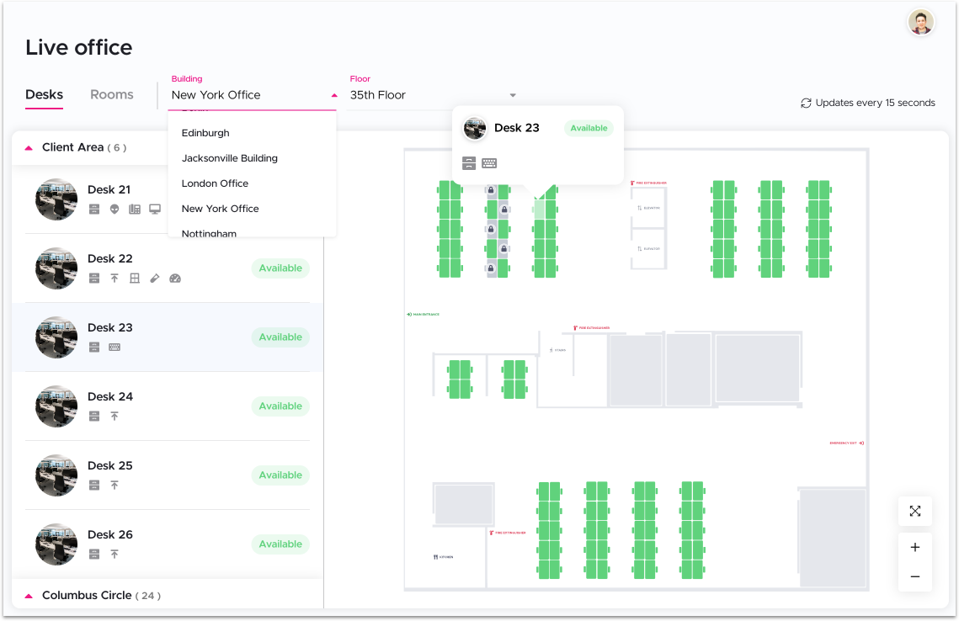The height and width of the screenshot is (621, 959).
Task: Click the drawer icon in Desk 23 popup
Action: [x=469, y=163]
